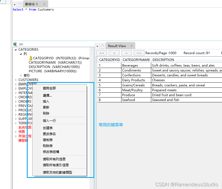The width and height of the screenshot is (222, 189).
Task: Select the PICTURE (VARBINARY(10000)) column node
Action: [x=53, y=71]
